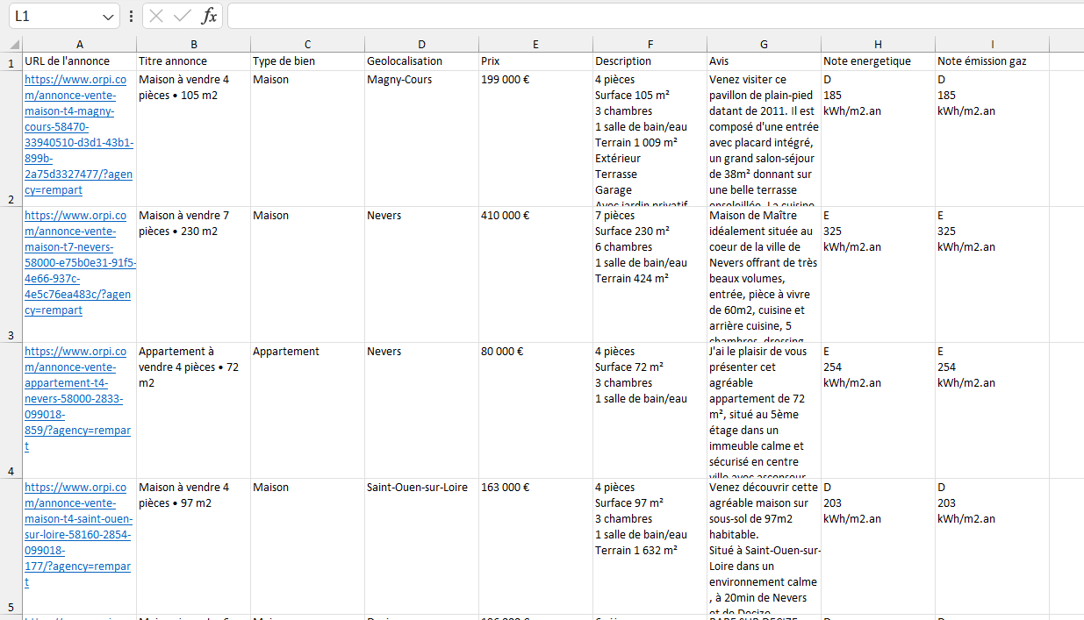Click Avis cell starting 'Venez visiter ce pavillon'
The image size is (1084, 620).
765,139
